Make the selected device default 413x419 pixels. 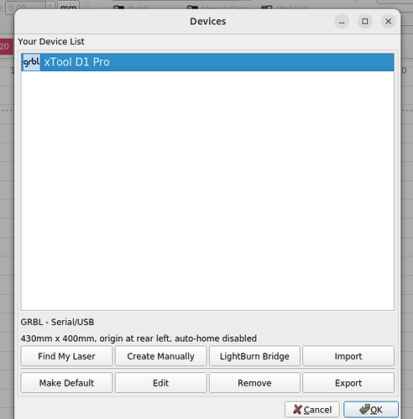(x=66, y=383)
